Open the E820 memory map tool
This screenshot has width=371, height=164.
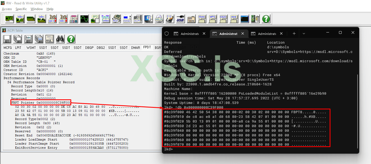(223, 19)
